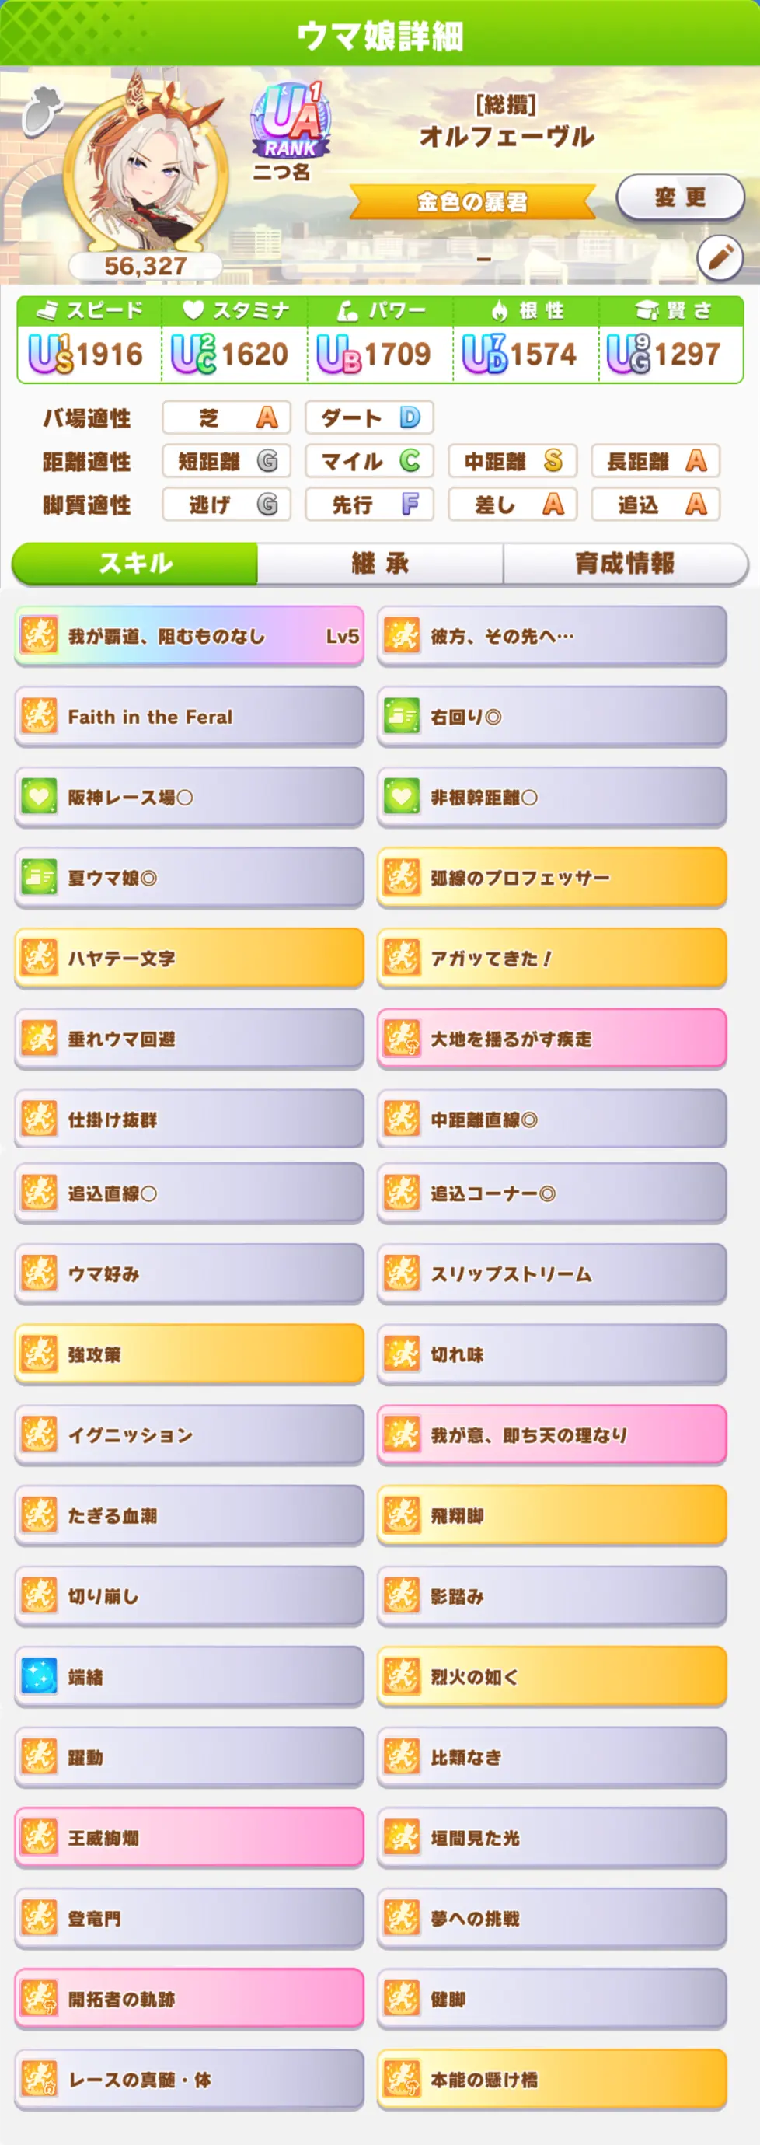Tap the pencil edit icon
The width and height of the screenshot is (760, 2145).
point(720,258)
